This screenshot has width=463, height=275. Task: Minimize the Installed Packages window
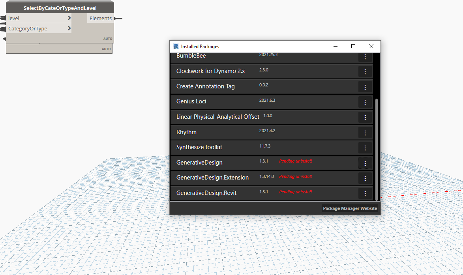336,46
